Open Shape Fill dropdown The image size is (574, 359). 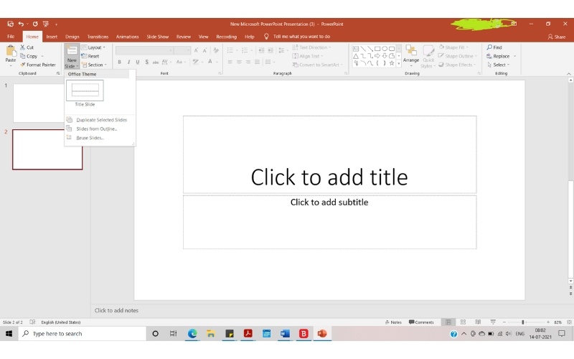(x=454, y=47)
